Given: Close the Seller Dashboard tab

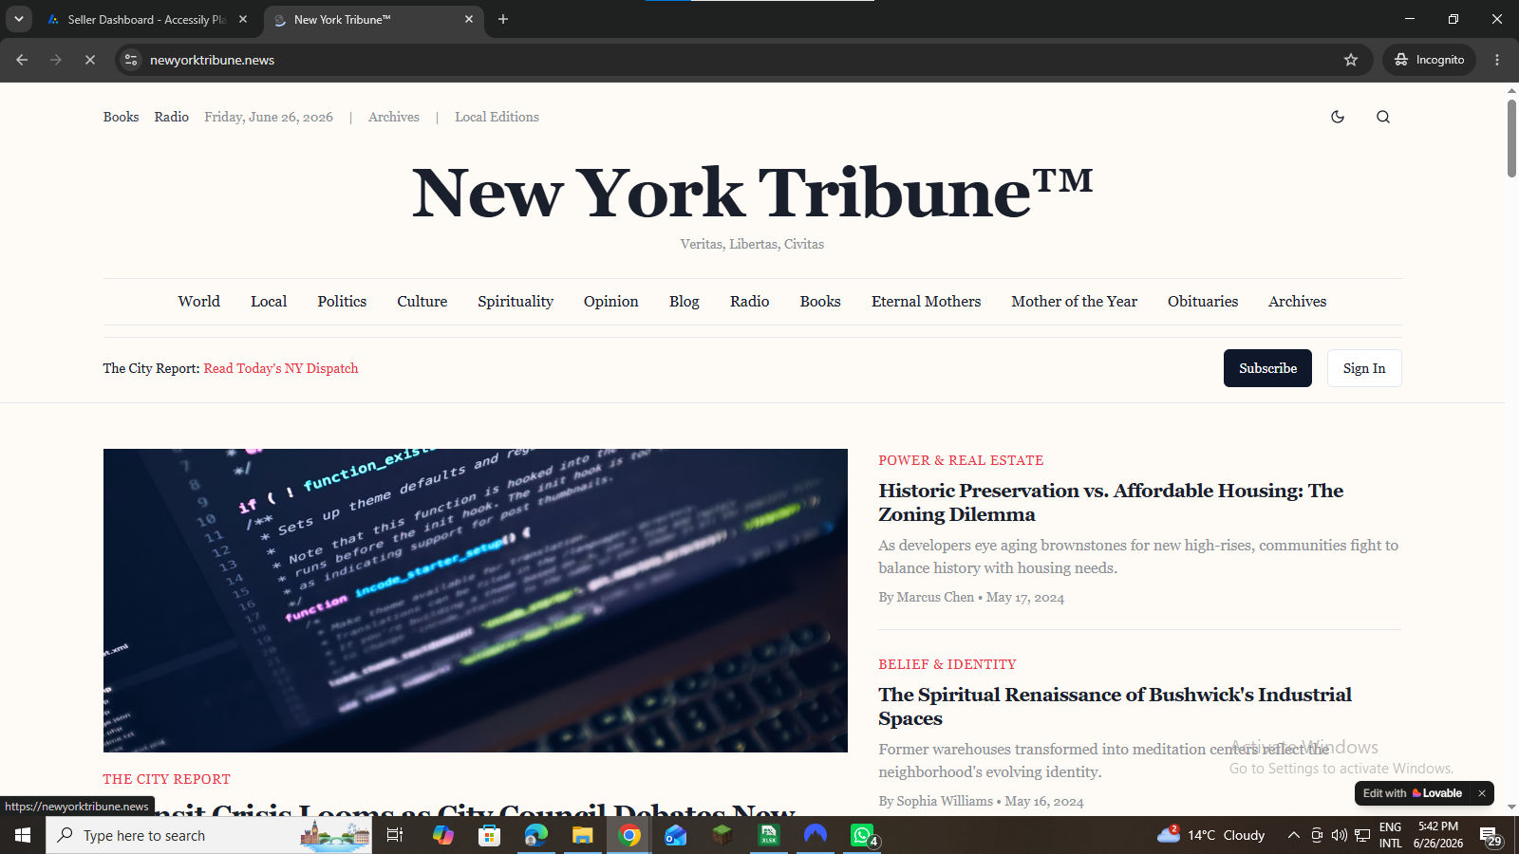Looking at the screenshot, I should [x=243, y=19].
